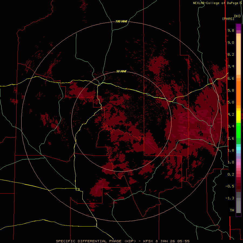
Task: Click the orange segment of the color bar
Action: 238,93
